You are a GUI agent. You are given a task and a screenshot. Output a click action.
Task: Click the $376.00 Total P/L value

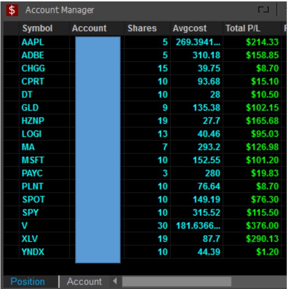pos(262,226)
